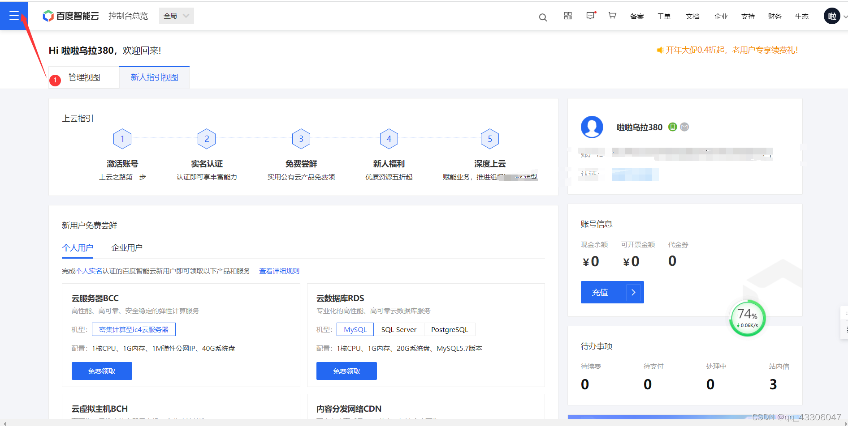
Task: Select PostgreSQL database type
Action: [x=450, y=329]
